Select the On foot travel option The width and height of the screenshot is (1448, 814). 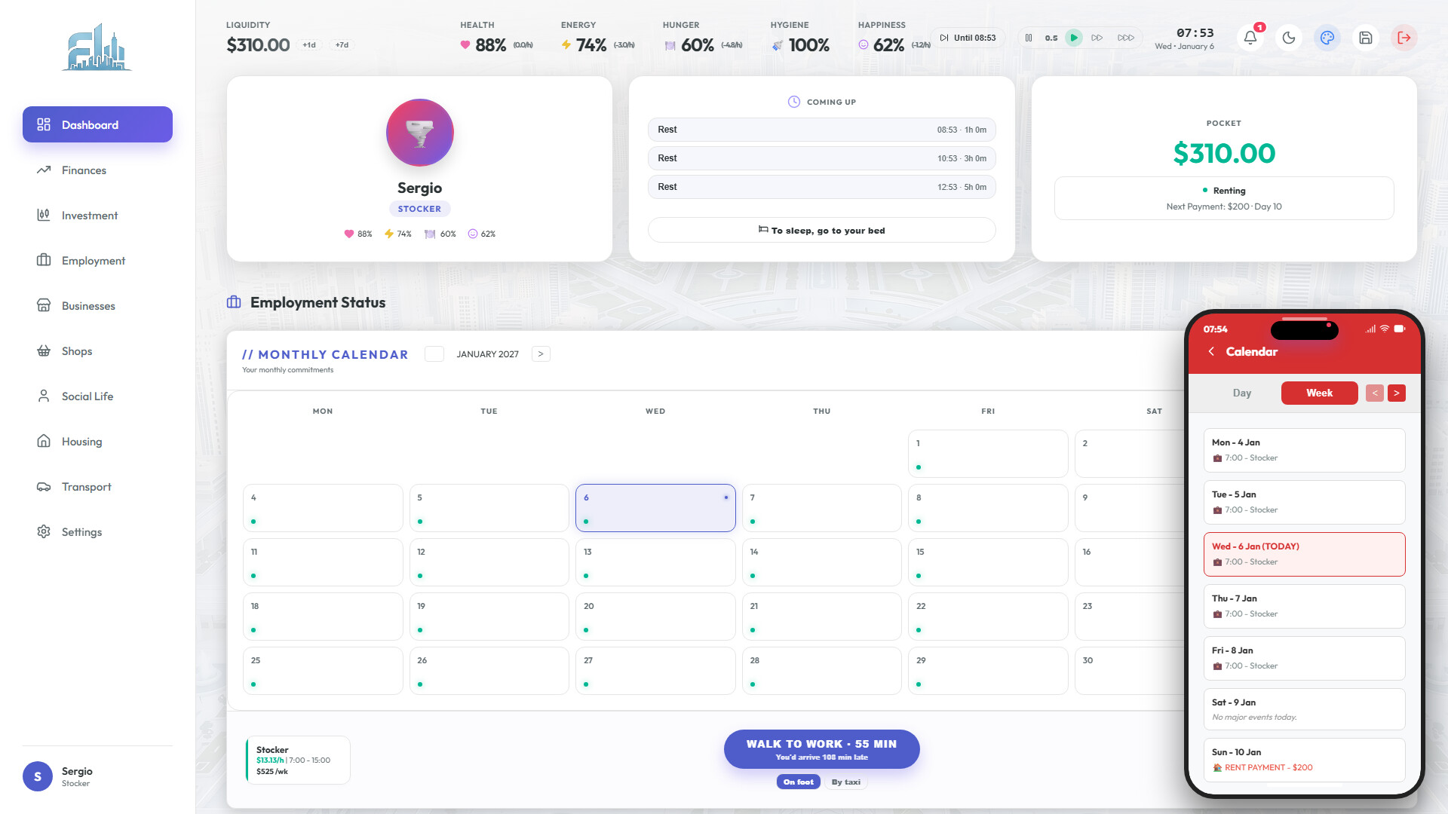tap(799, 782)
